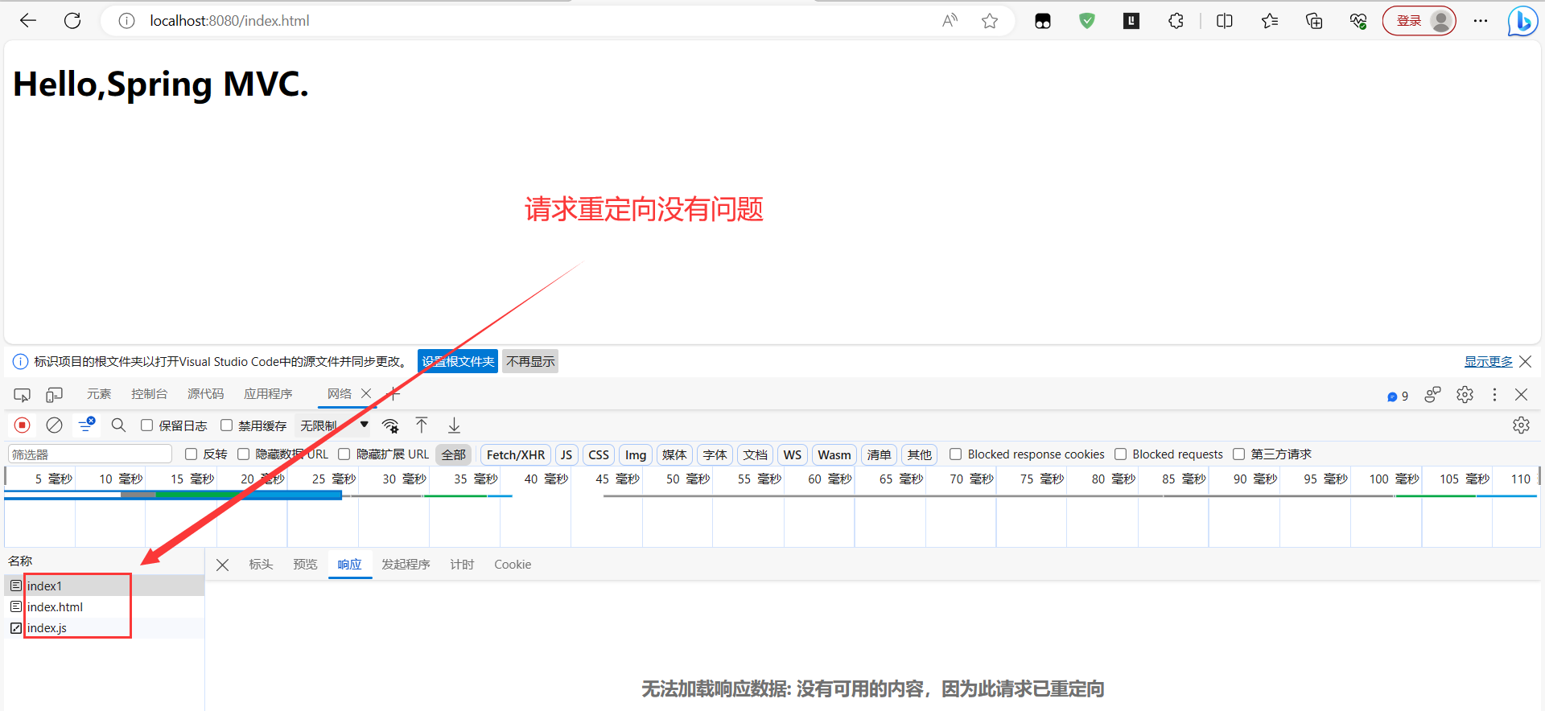The height and width of the screenshot is (711, 1545).
Task: Click the 9 issues counter
Action: (1398, 396)
